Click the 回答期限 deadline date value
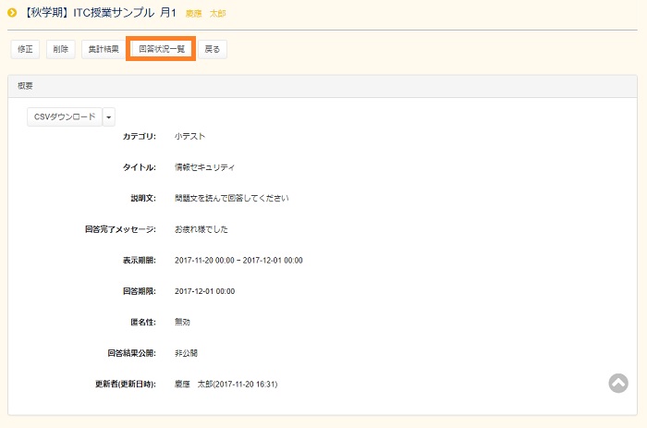Screen dimensions: 647x428 click(204, 291)
